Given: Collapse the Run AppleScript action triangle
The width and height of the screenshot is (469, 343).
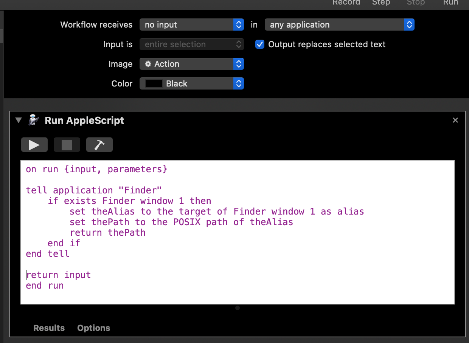Looking at the screenshot, I should coord(19,121).
